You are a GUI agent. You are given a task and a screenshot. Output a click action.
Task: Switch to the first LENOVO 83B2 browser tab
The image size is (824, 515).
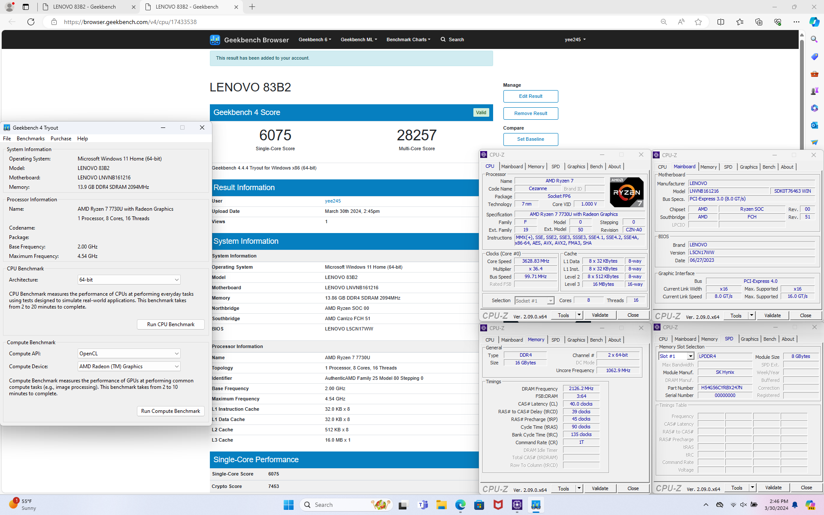pyautogui.click(x=85, y=7)
